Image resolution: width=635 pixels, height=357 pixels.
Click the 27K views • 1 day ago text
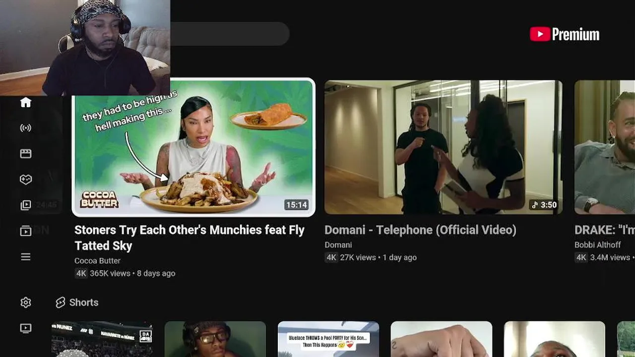click(x=378, y=257)
